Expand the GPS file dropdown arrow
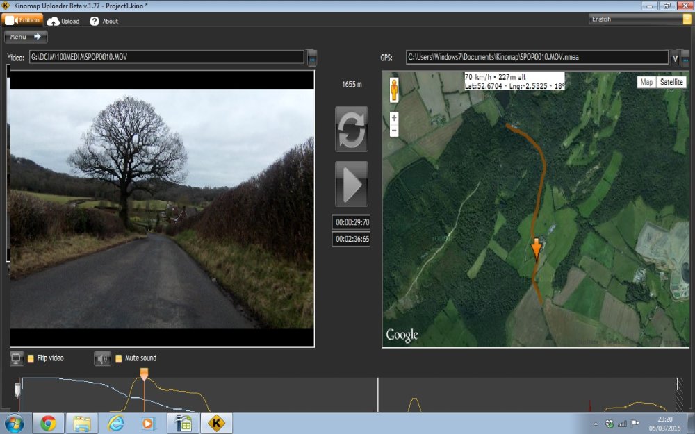The height and width of the screenshot is (434, 695). [x=675, y=58]
